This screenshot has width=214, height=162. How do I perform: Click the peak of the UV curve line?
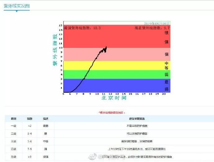(106, 47)
